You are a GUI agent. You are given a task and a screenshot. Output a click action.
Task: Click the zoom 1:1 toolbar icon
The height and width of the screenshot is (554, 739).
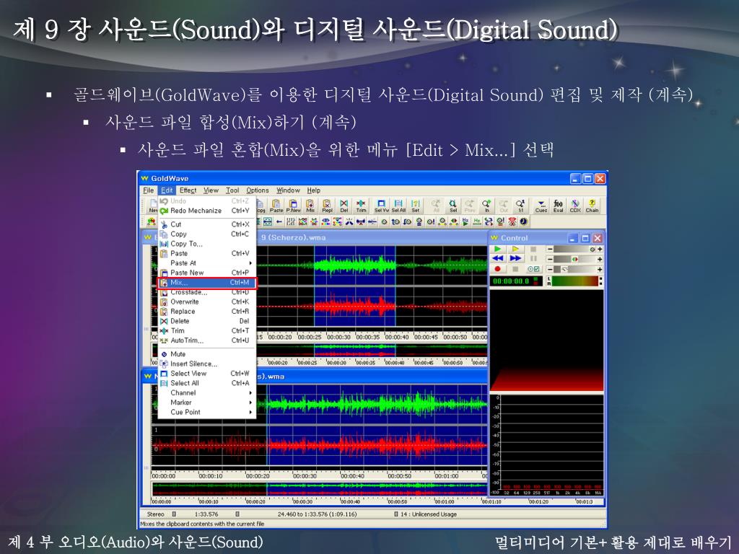click(520, 206)
